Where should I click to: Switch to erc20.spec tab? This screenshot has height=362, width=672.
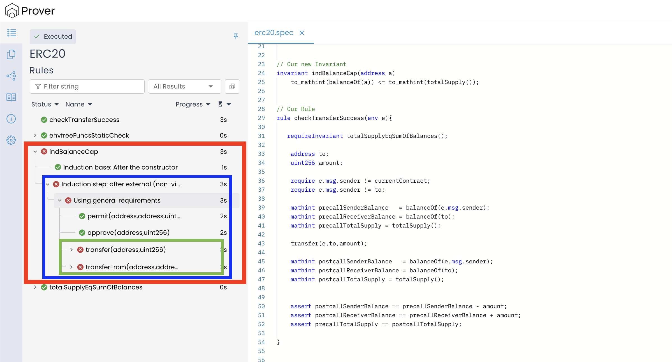[274, 33]
